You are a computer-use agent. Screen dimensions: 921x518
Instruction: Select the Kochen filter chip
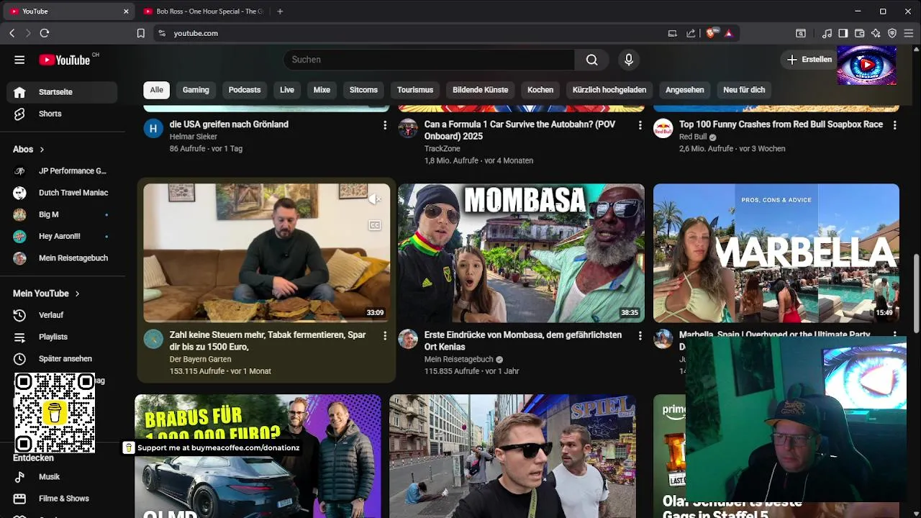tap(540, 90)
